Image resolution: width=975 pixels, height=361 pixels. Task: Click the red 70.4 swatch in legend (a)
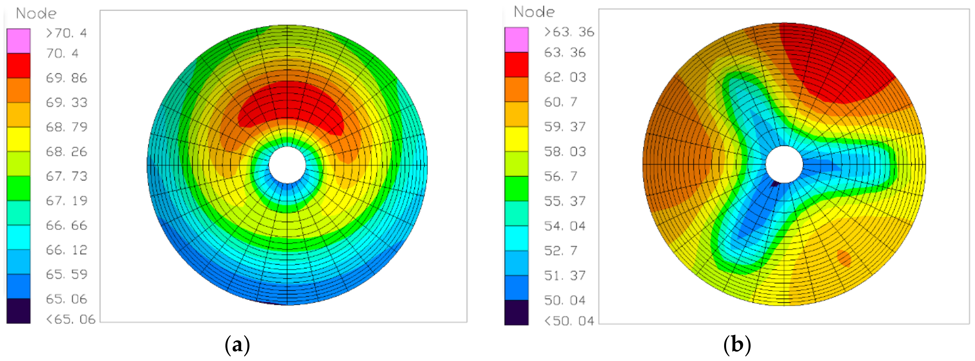pos(18,65)
